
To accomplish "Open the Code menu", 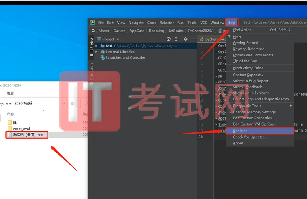I will click(152, 23).
